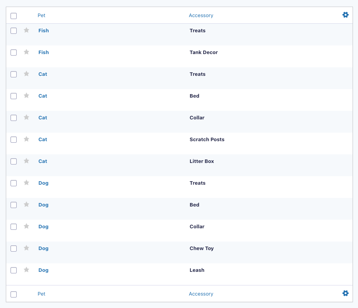Screen dimensions: 358x308
Task: Click the 'Tank Decor' accessory cell
Action: click(204, 52)
